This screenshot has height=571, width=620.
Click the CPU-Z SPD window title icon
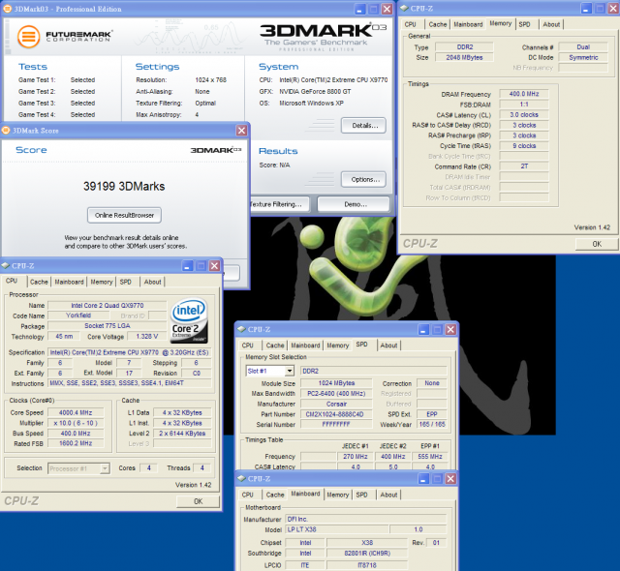[x=241, y=329]
